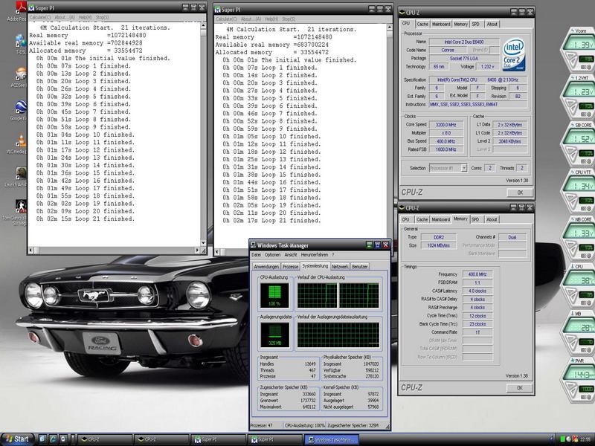Click OK in the upper CPU-Z window
595x446 pixels.
(x=520, y=193)
